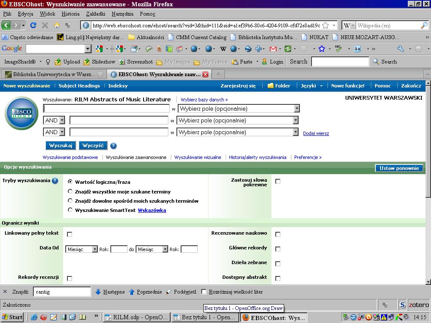Go back with the browser back arrow
This screenshot has width=431, height=323.
(x=6, y=26)
